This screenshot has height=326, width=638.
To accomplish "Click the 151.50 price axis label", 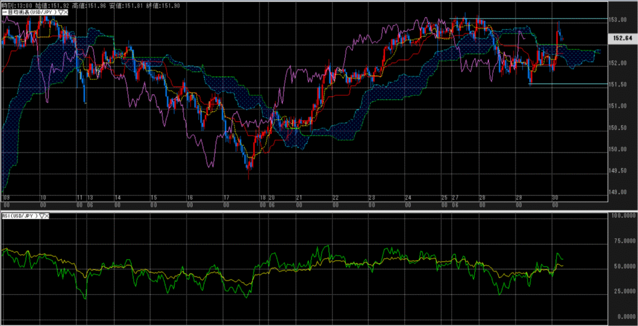I will 617,85.
